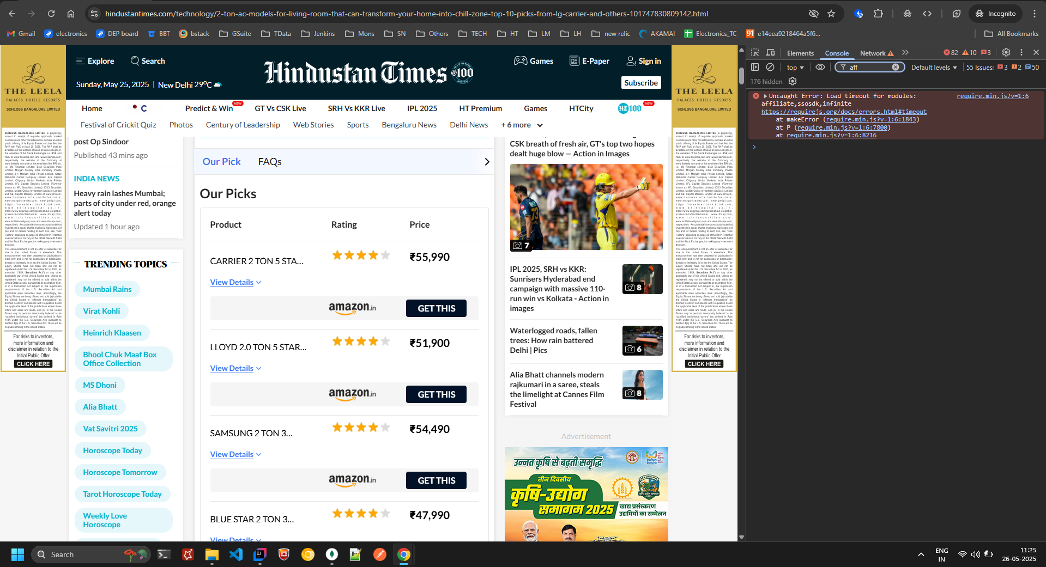Select Predict & Win in navigation
The width and height of the screenshot is (1046, 567).
[x=209, y=108]
